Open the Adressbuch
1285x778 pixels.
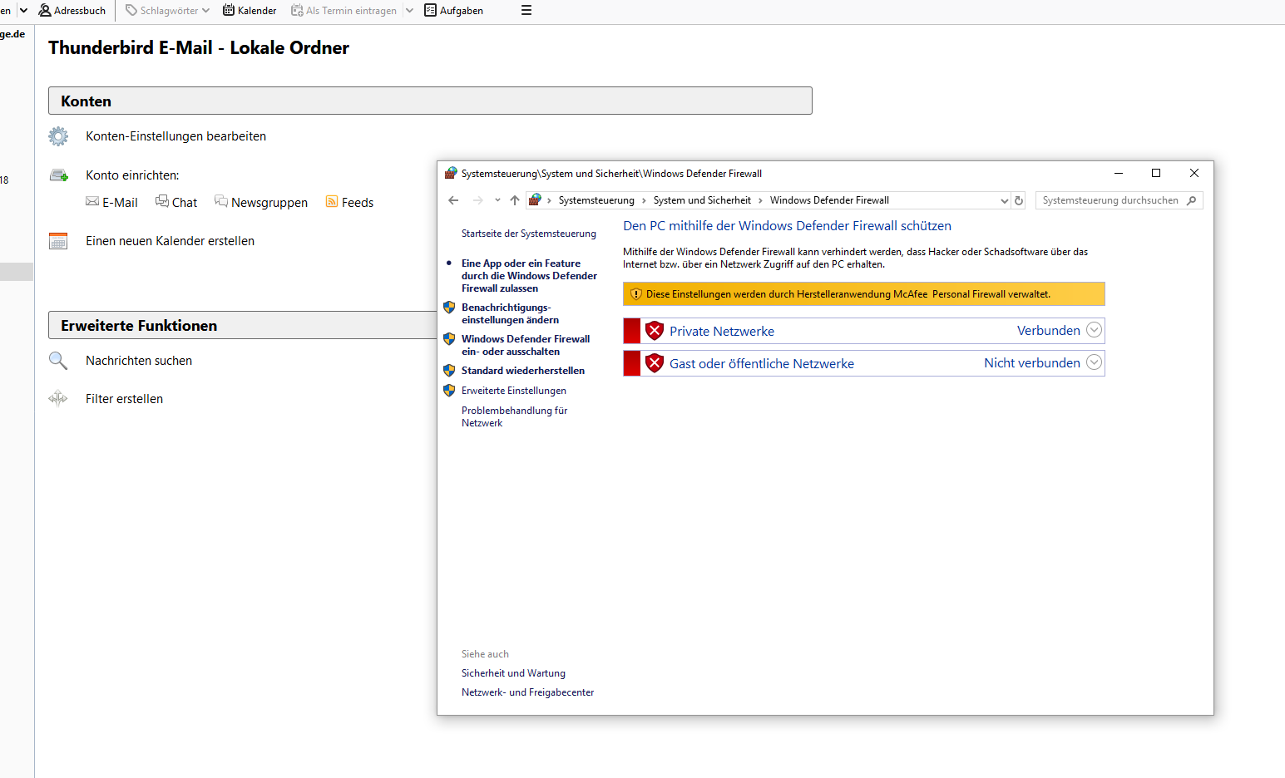(x=72, y=11)
